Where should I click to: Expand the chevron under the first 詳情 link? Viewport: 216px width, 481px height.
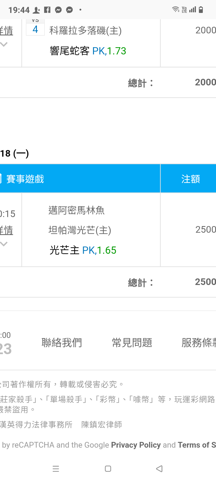tap(4, 44)
